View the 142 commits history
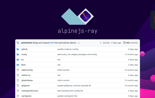The height and width of the screenshot is (98, 155). pyautogui.click(x=132, y=43)
